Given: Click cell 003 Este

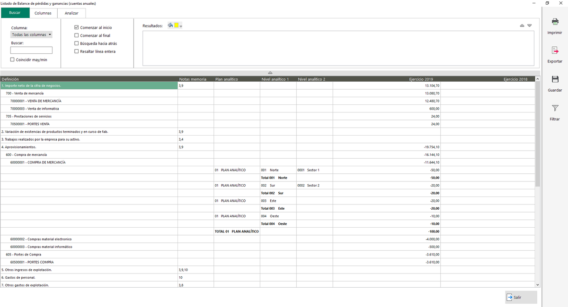Looking at the screenshot, I should click(278, 201).
